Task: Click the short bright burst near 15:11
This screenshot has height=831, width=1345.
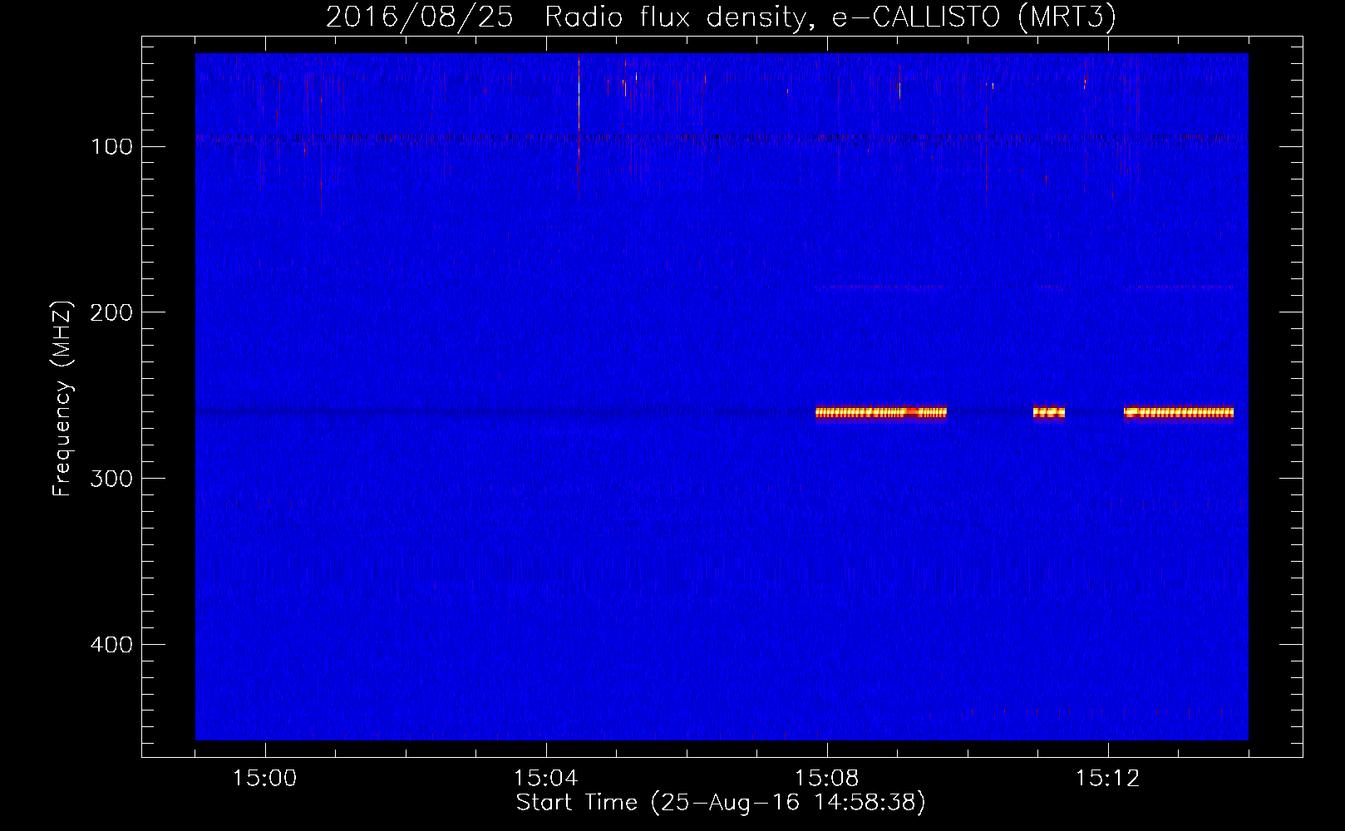Action: click(x=1049, y=412)
